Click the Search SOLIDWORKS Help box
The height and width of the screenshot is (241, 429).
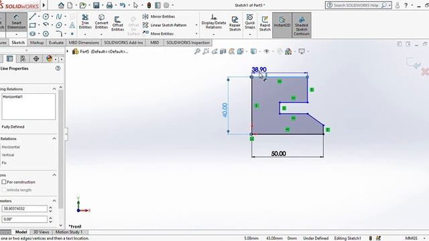359,5
